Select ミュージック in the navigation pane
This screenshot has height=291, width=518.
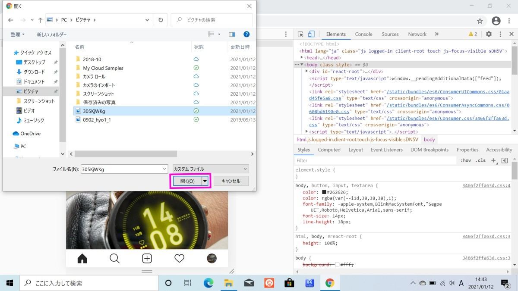(33, 120)
